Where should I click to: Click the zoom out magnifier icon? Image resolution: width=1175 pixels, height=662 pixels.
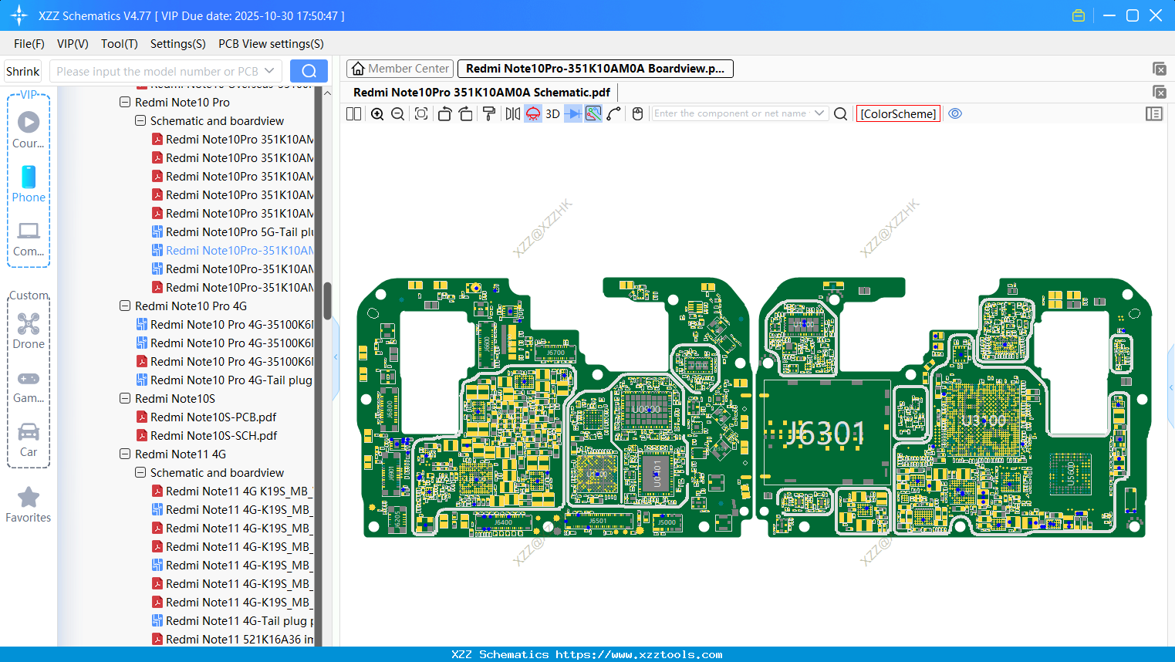point(398,114)
